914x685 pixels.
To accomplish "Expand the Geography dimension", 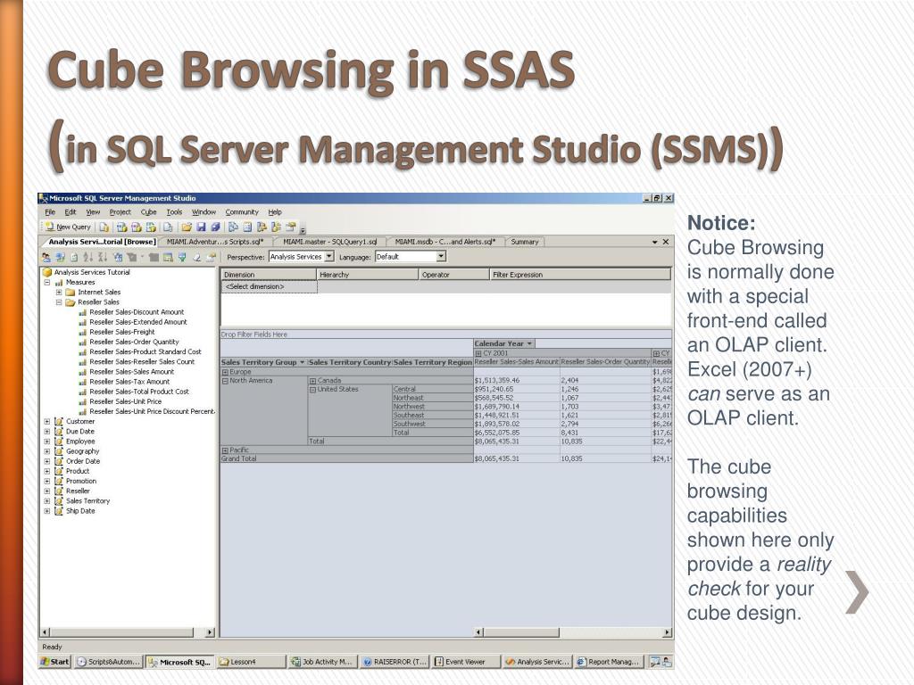I will (x=47, y=450).
